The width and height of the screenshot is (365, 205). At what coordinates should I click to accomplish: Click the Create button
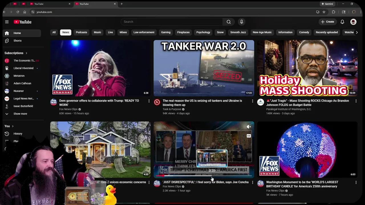pos(327,22)
